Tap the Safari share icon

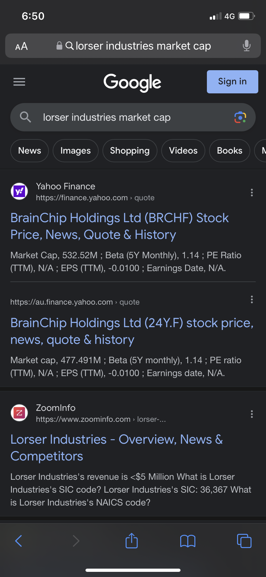click(x=132, y=541)
